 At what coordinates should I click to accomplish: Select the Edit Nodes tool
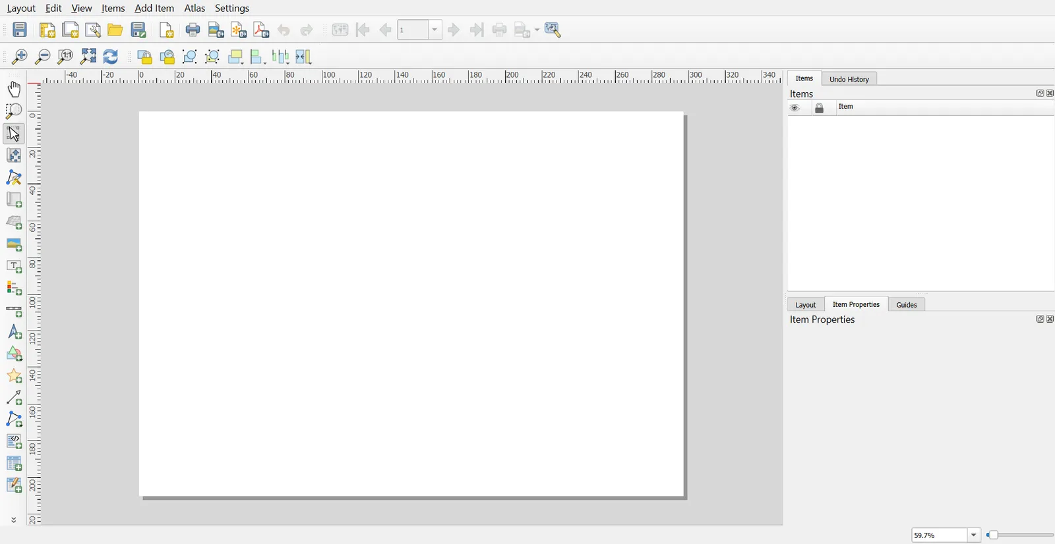[x=14, y=178]
